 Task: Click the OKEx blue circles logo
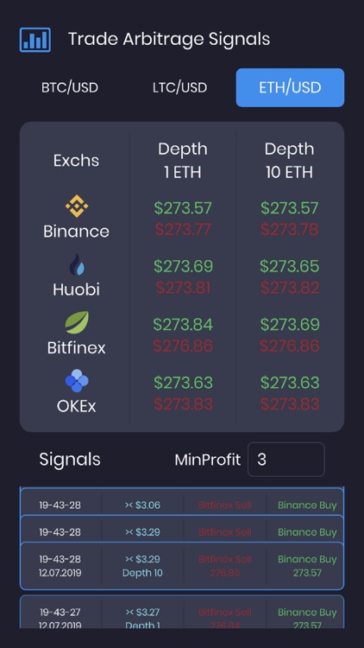tap(77, 381)
